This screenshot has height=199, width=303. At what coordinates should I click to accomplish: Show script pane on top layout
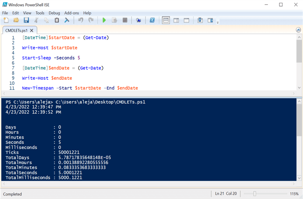tap(166, 20)
